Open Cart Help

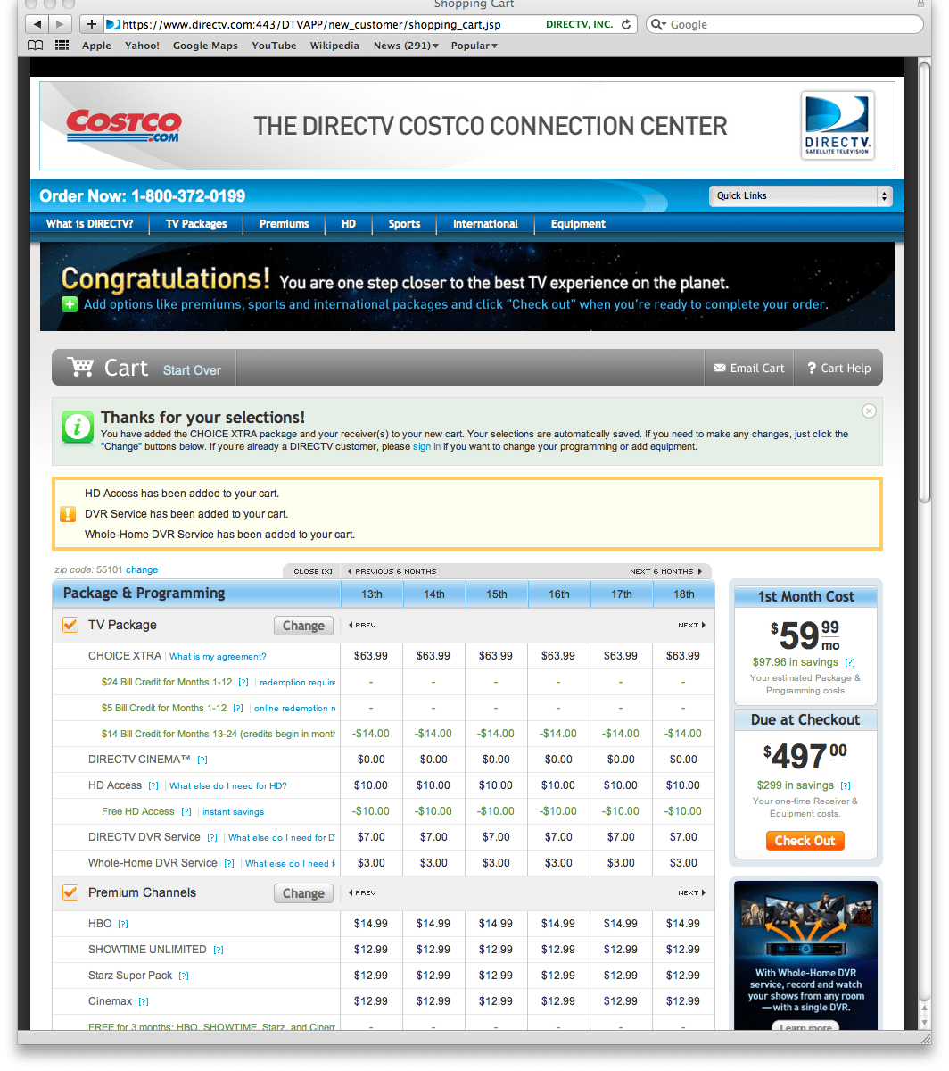838,368
